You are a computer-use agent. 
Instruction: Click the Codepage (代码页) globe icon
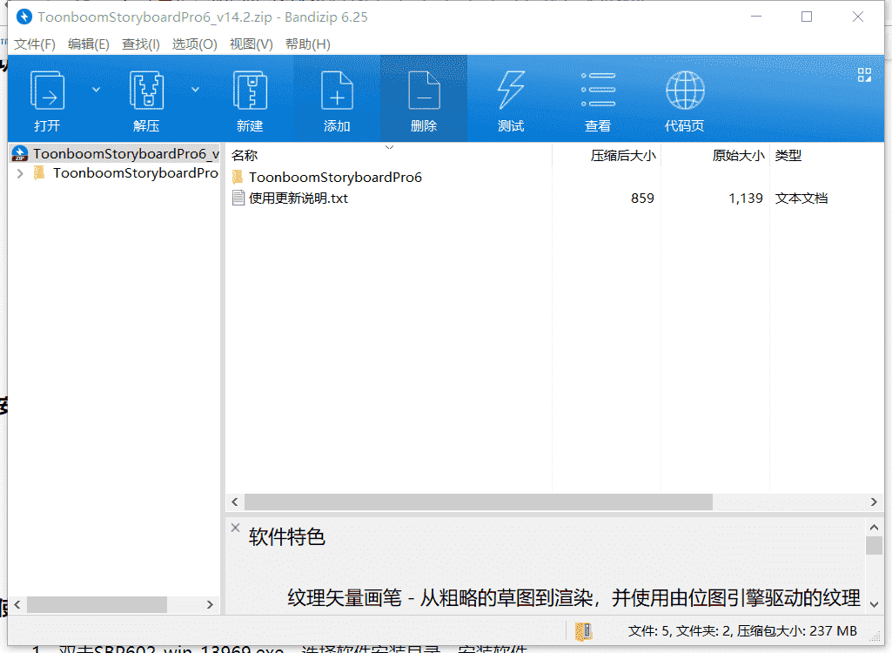pos(685,91)
